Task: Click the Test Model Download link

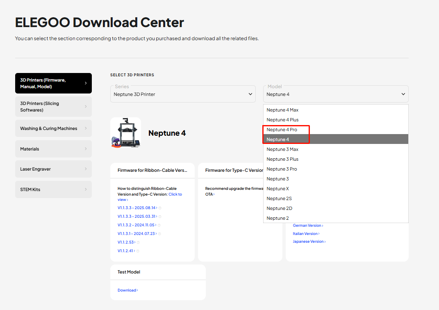Action: point(127,290)
